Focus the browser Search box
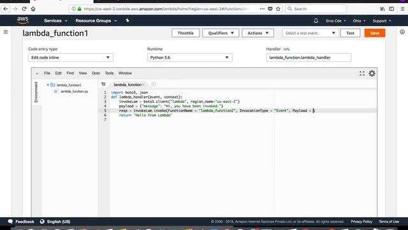 click(316, 9)
